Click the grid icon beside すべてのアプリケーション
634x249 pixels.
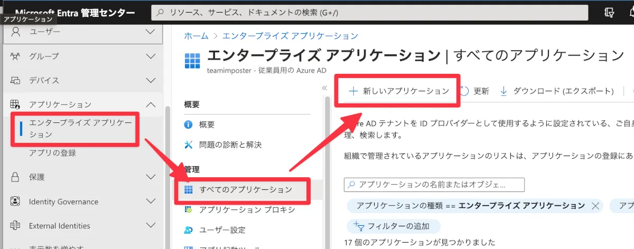pos(188,189)
